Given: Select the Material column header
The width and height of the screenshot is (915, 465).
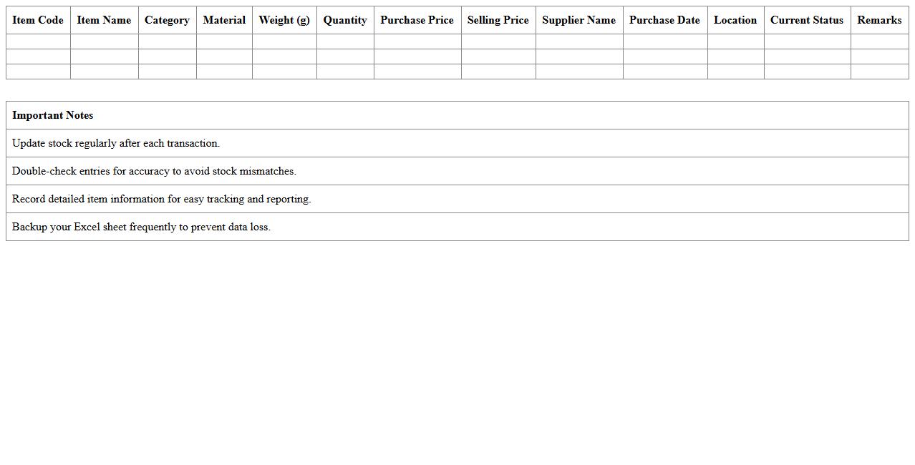Looking at the screenshot, I should point(224,20).
